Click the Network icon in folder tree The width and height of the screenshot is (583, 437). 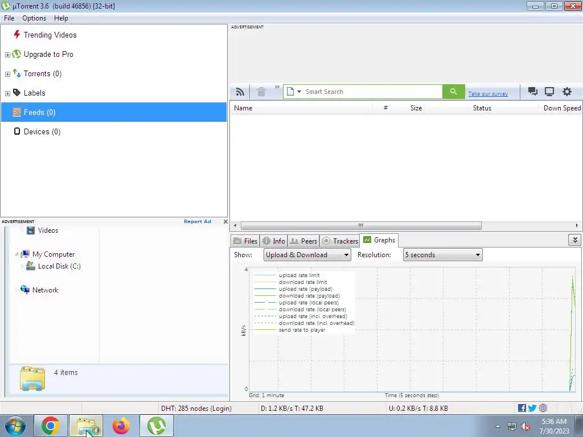pyautogui.click(x=25, y=290)
